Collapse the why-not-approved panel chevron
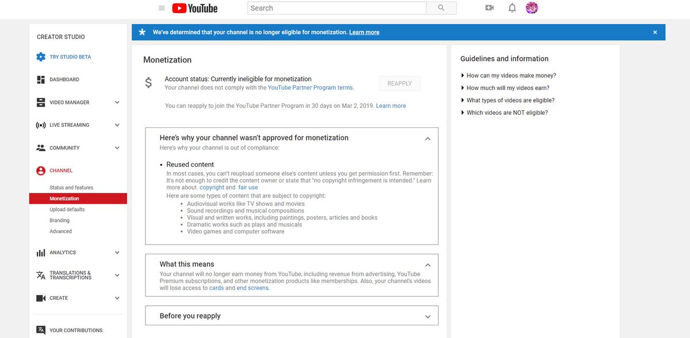690x338 pixels. [427, 138]
